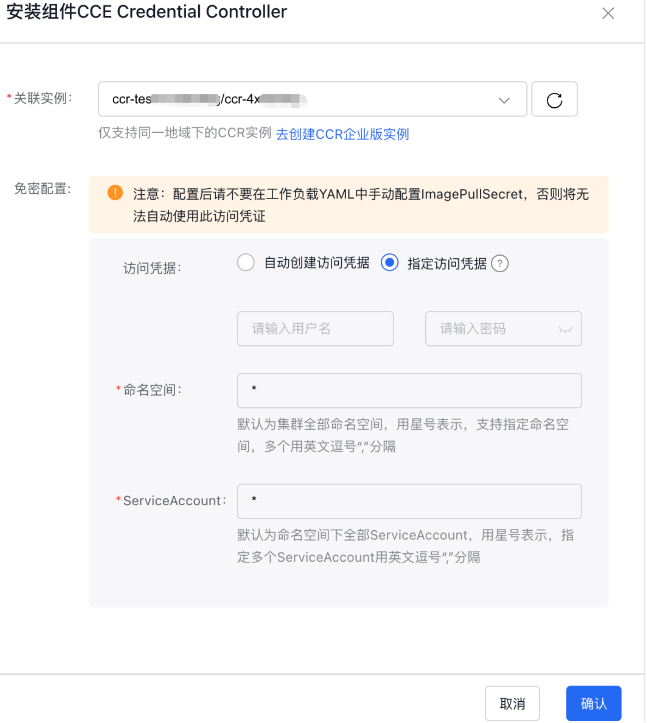Focus the 请输入用户名 username field
Screen dimensions: 647x723
315,329
